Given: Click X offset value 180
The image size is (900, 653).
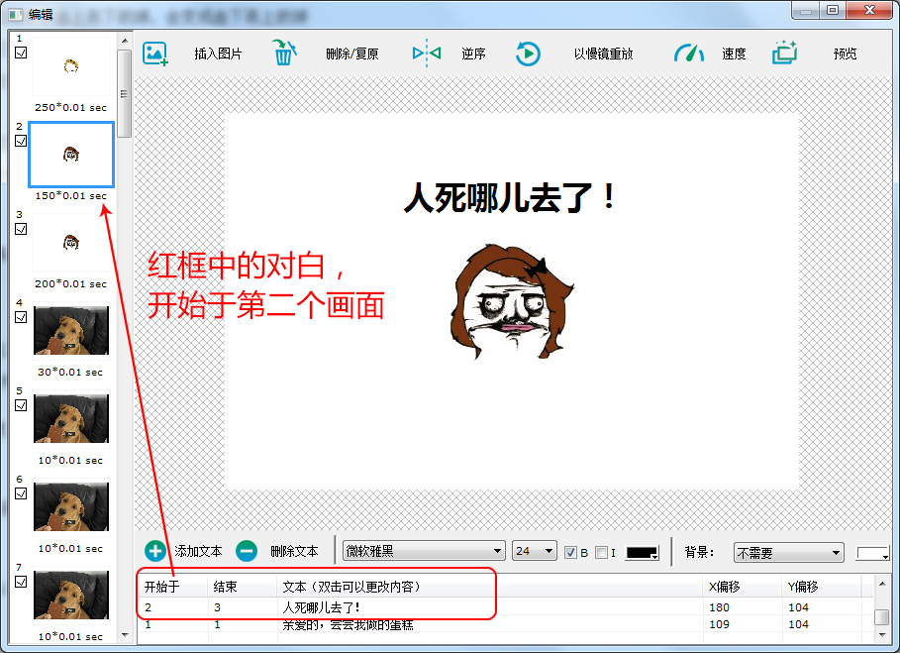Looking at the screenshot, I should click(x=719, y=607).
